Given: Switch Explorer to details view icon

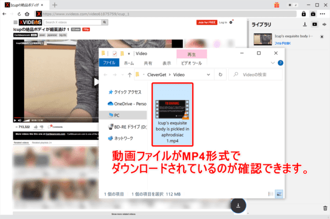Looking at the screenshot, I should (x=271, y=194).
